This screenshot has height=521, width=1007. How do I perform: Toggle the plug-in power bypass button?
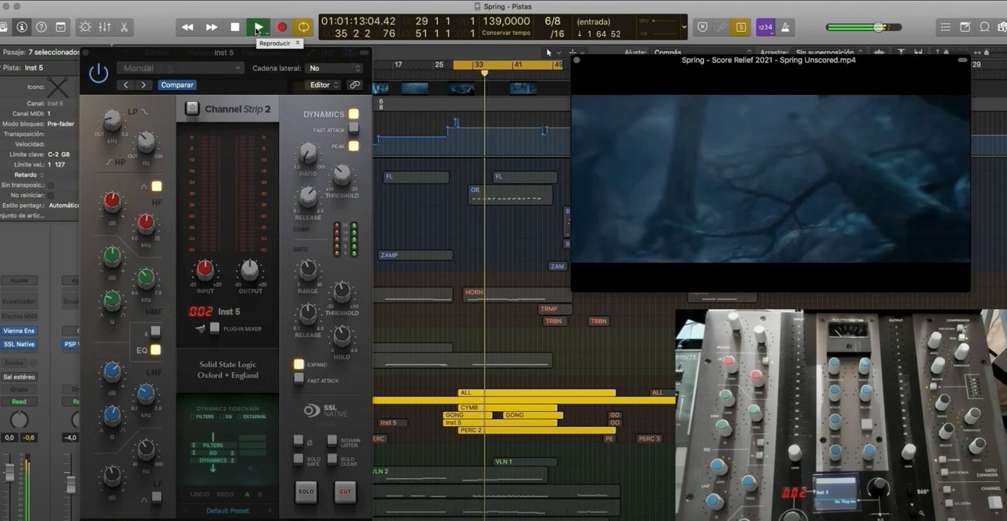pyautogui.click(x=98, y=74)
